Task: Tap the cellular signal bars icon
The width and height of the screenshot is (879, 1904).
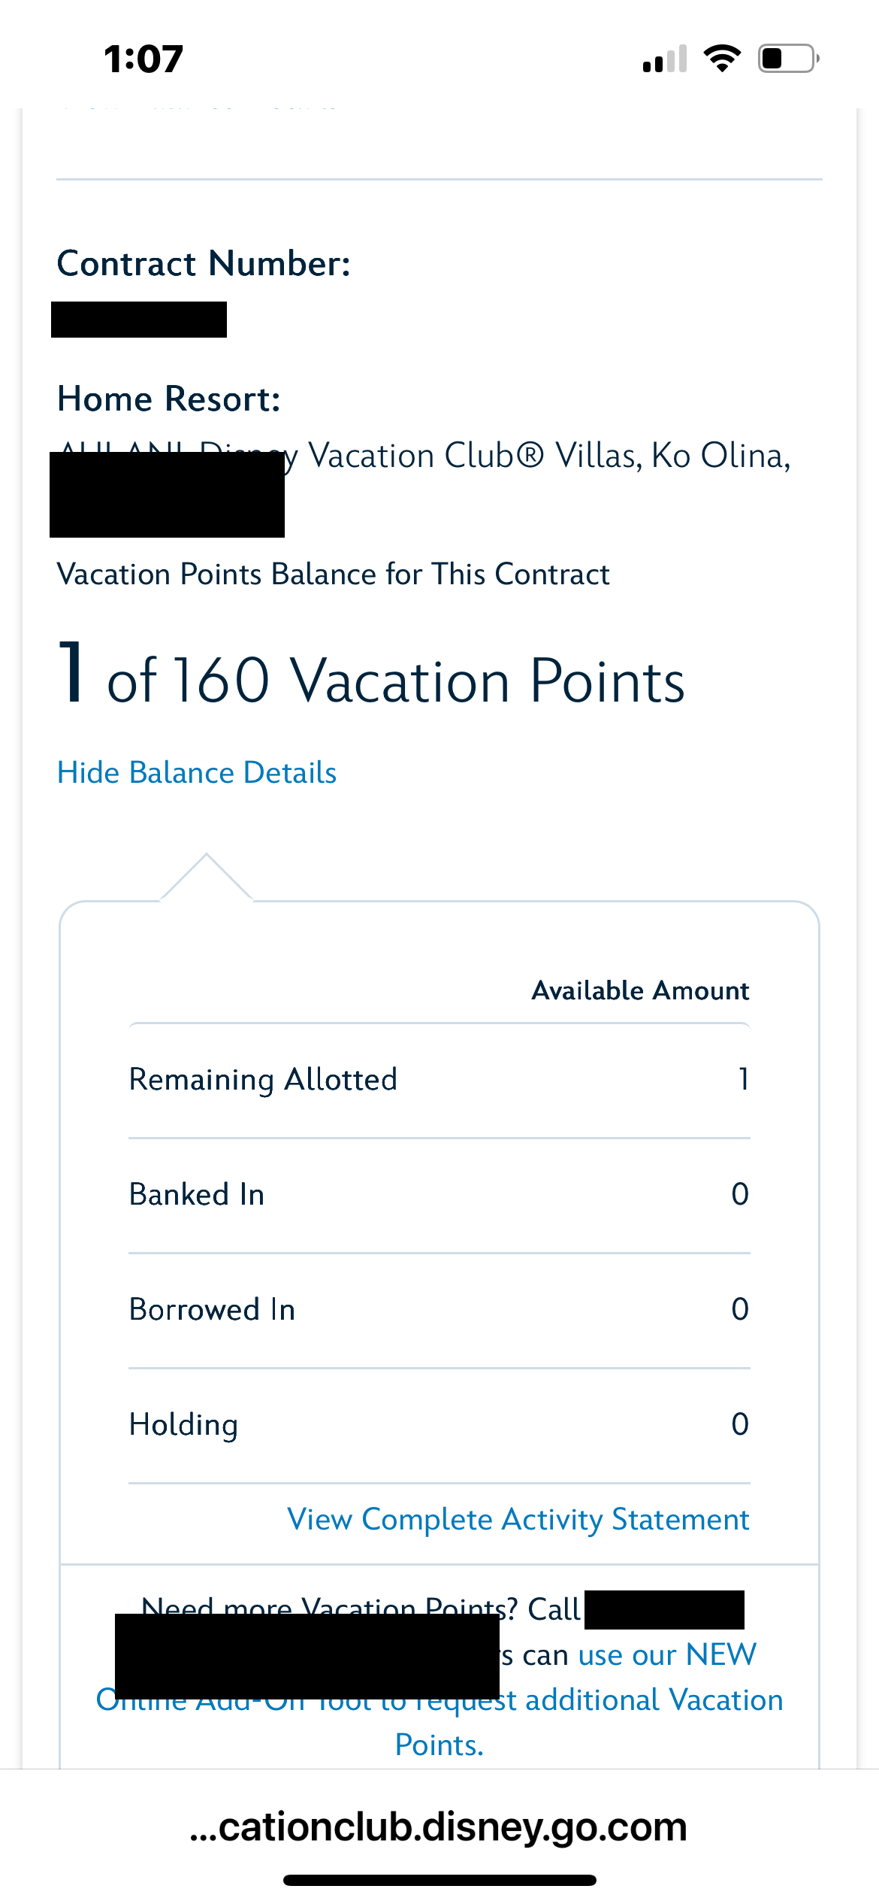Action: (665, 59)
